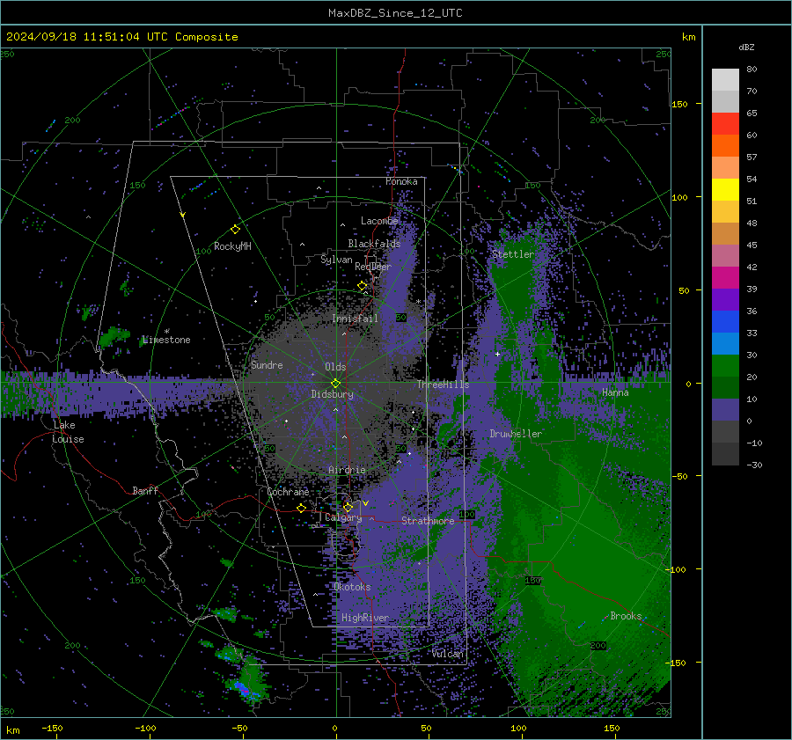Click the boxed 150 range ring label southeast
The image size is (792, 740).
533,581
